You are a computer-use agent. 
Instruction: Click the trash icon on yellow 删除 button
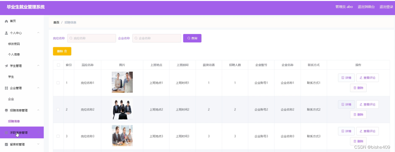pos(66,51)
